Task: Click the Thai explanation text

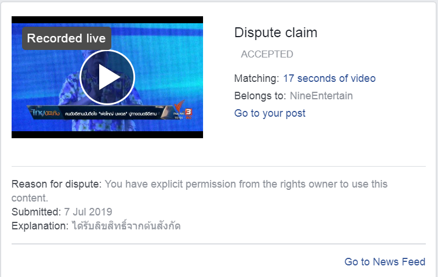Action: click(x=126, y=225)
